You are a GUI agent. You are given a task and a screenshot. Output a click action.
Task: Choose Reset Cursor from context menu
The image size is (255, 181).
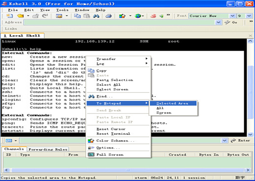tap(119, 129)
